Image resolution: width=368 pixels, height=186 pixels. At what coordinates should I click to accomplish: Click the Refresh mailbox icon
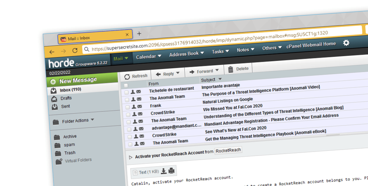[x=127, y=77]
